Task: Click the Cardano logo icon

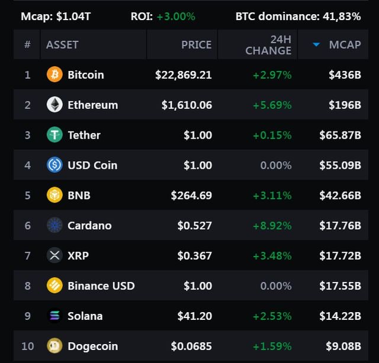Action: point(54,225)
